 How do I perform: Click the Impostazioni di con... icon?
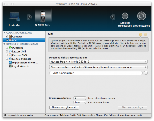10,62
